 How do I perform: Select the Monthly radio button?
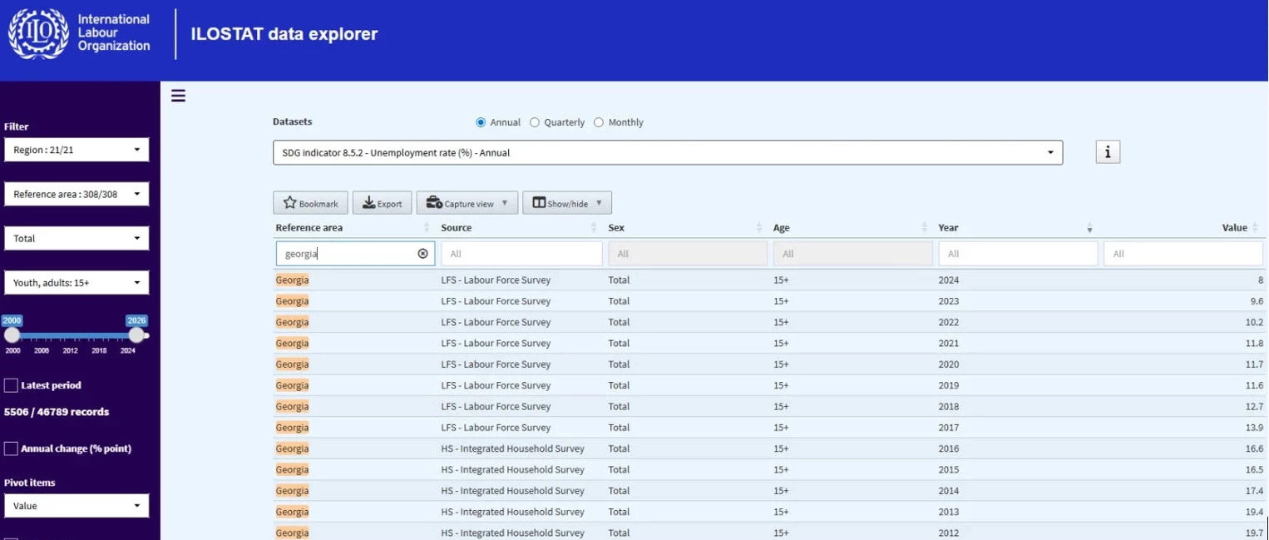(599, 122)
